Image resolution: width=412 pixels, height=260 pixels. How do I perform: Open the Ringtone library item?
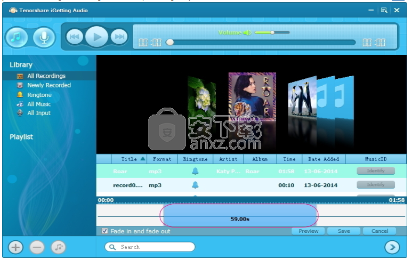tap(39, 95)
